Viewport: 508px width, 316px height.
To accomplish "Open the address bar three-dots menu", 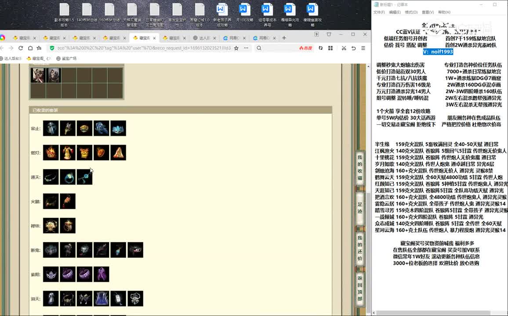I will point(246,48).
